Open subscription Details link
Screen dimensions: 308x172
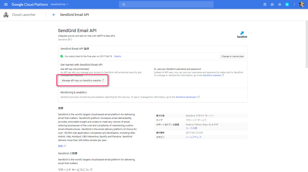(118, 56)
